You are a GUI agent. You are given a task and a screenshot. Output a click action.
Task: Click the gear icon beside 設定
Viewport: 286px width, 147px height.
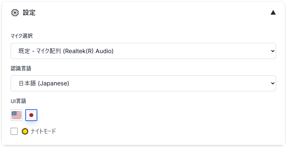[x=15, y=13]
